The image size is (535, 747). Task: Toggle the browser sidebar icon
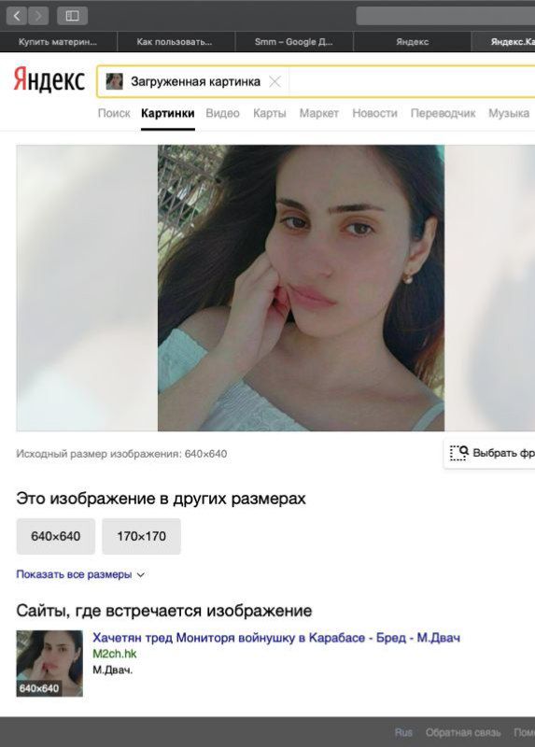[x=72, y=16]
